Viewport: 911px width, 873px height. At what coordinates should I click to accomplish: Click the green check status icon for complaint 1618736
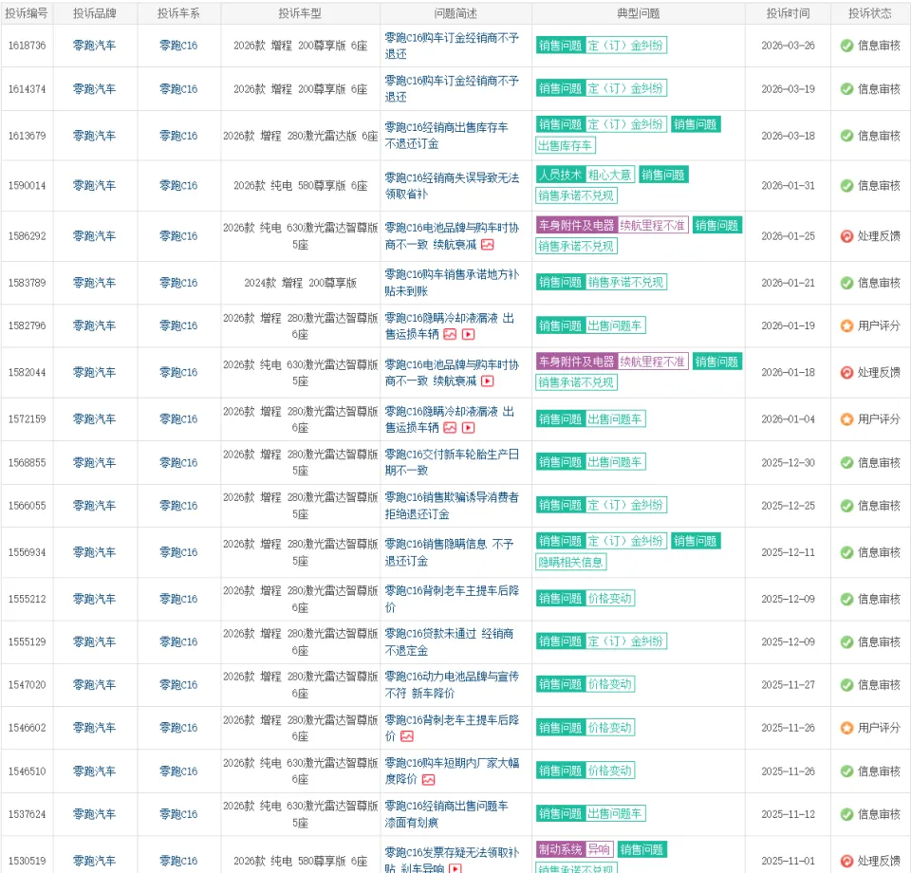[x=846, y=46]
